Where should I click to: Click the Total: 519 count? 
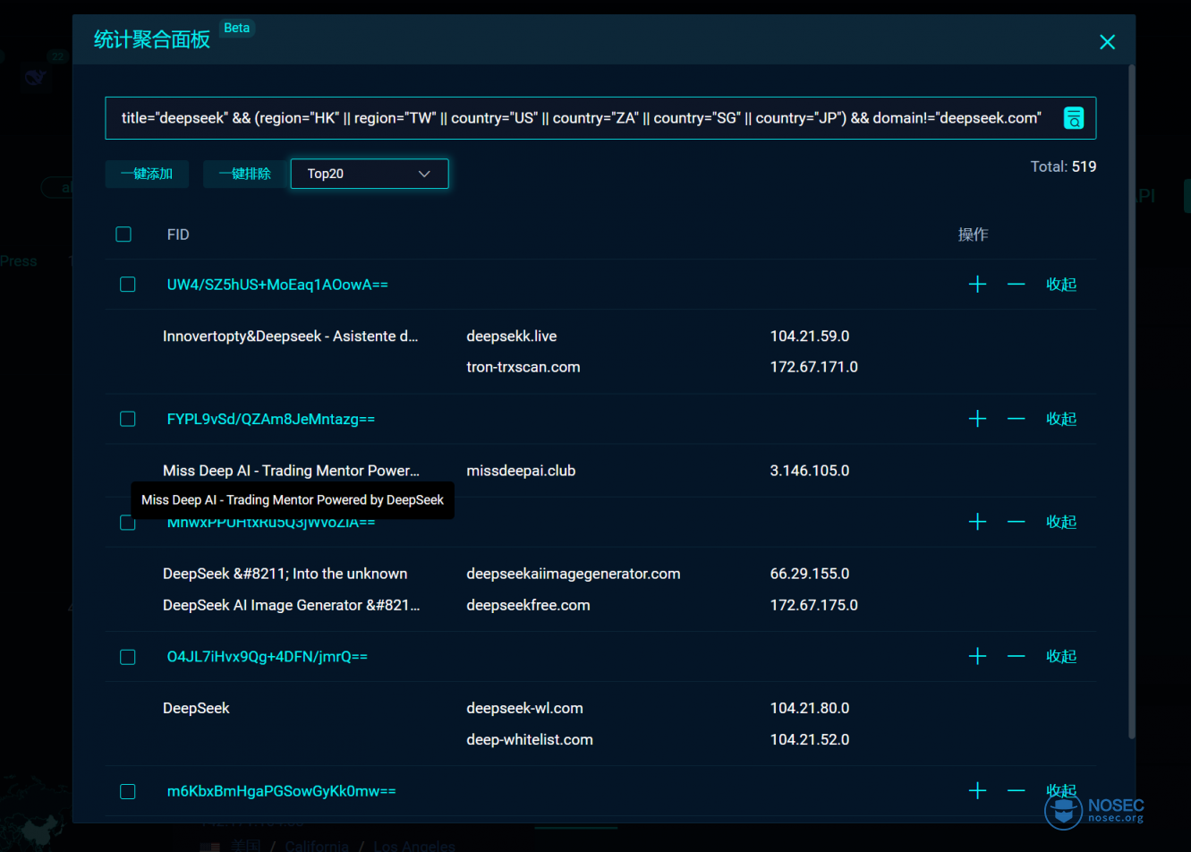[x=1063, y=166]
